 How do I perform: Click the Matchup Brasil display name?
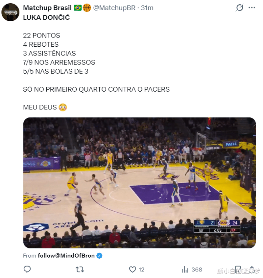(47, 8)
